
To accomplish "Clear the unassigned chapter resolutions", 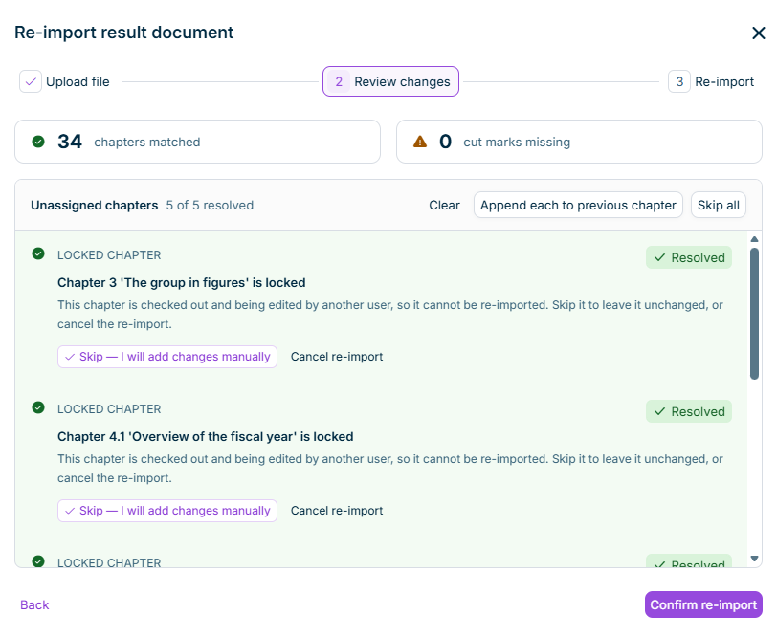I will (444, 205).
